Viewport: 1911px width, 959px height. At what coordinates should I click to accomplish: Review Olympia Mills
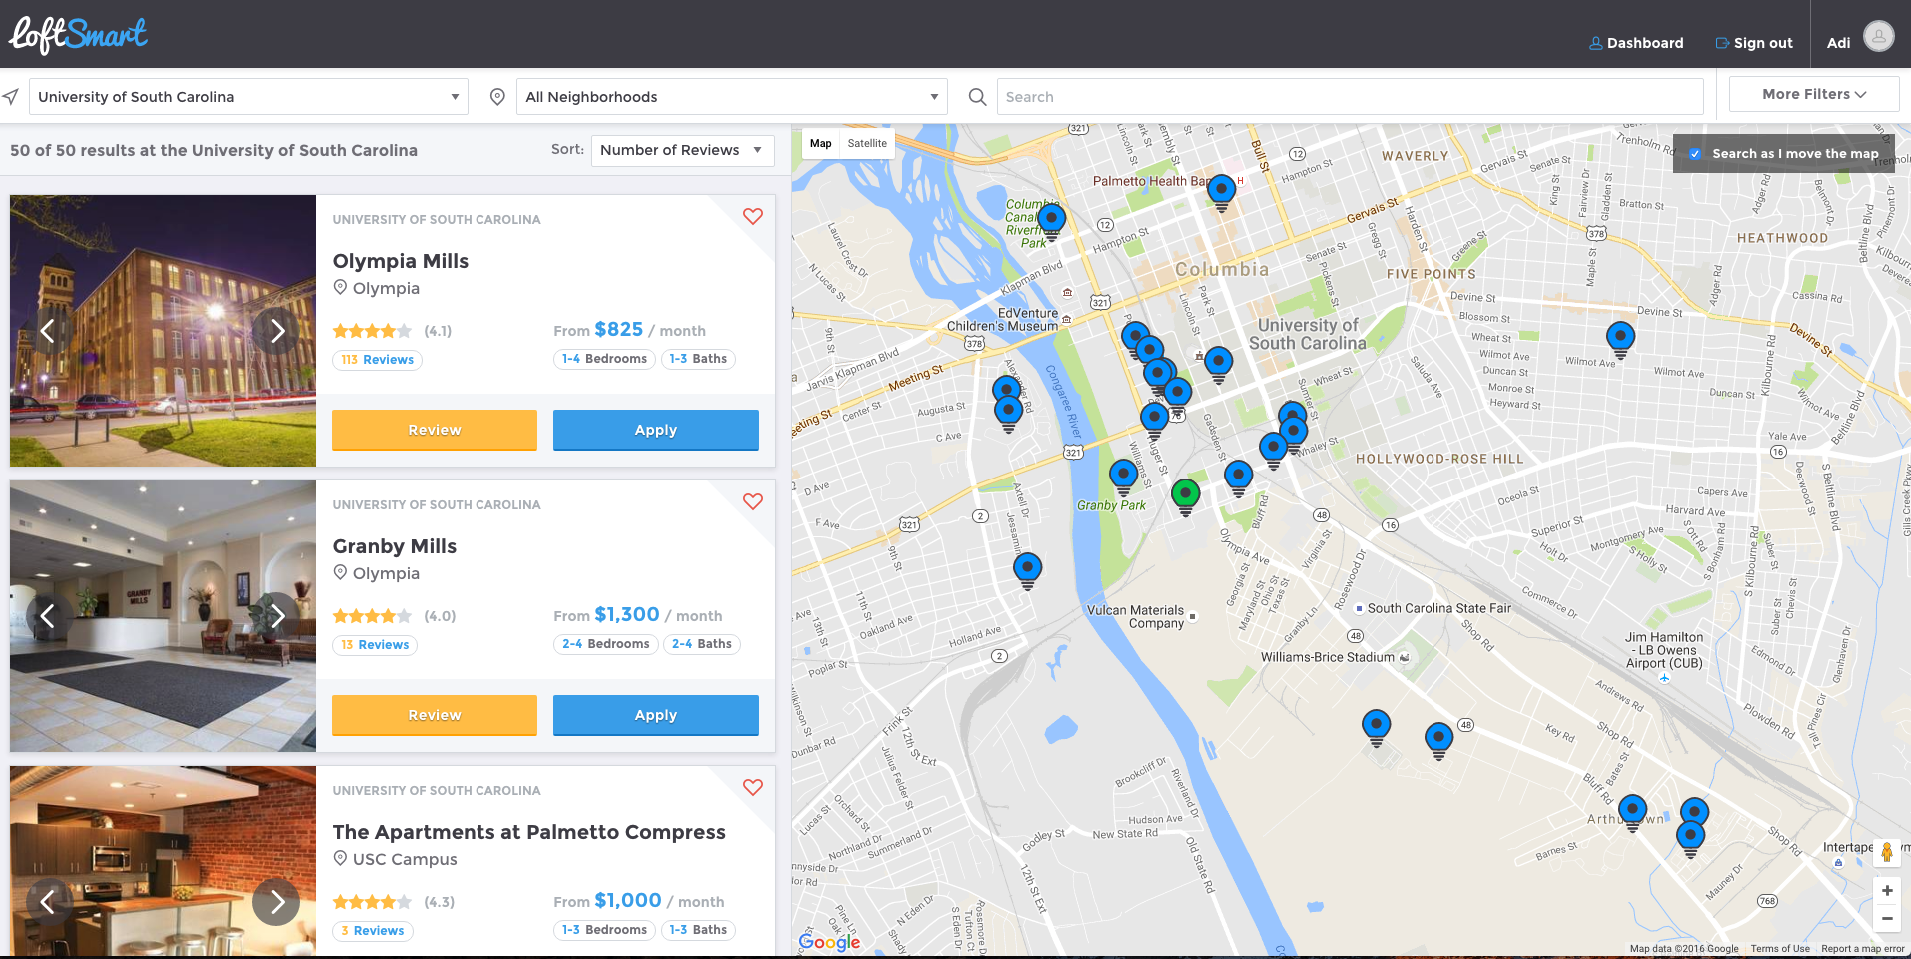(435, 430)
